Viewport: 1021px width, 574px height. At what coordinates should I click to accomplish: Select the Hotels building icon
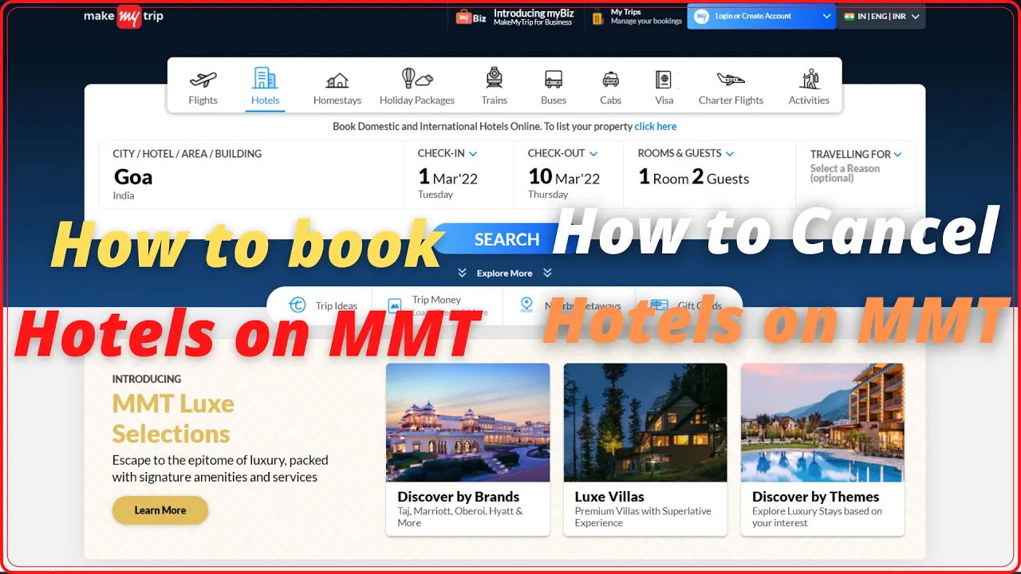click(265, 78)
